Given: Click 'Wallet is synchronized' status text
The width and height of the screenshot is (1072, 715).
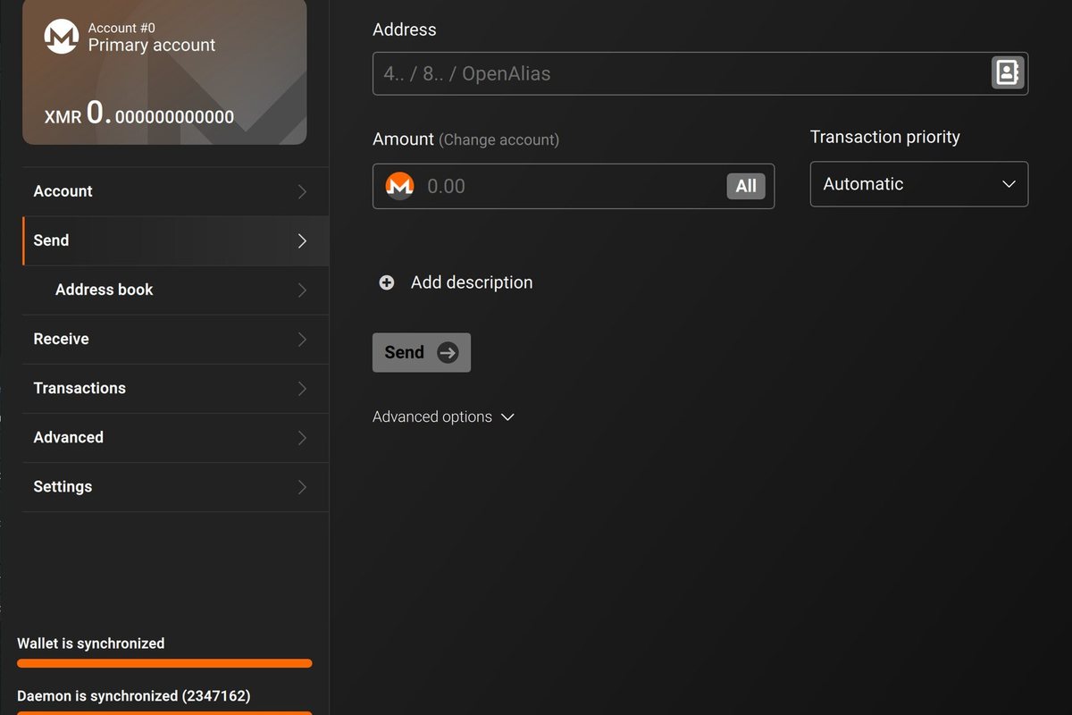Looking at the screenshot, I should [x=91, y=643].
